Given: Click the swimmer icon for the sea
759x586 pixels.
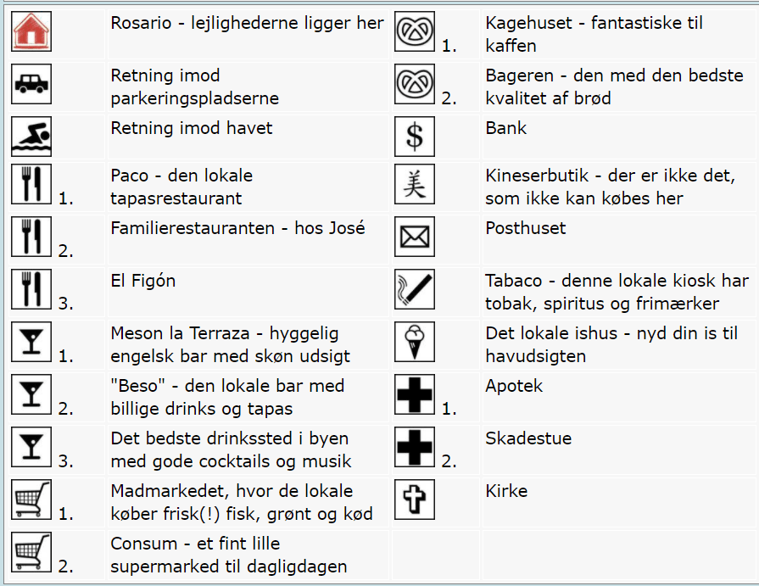Looking at the screenshot, I should coord(31,137).
